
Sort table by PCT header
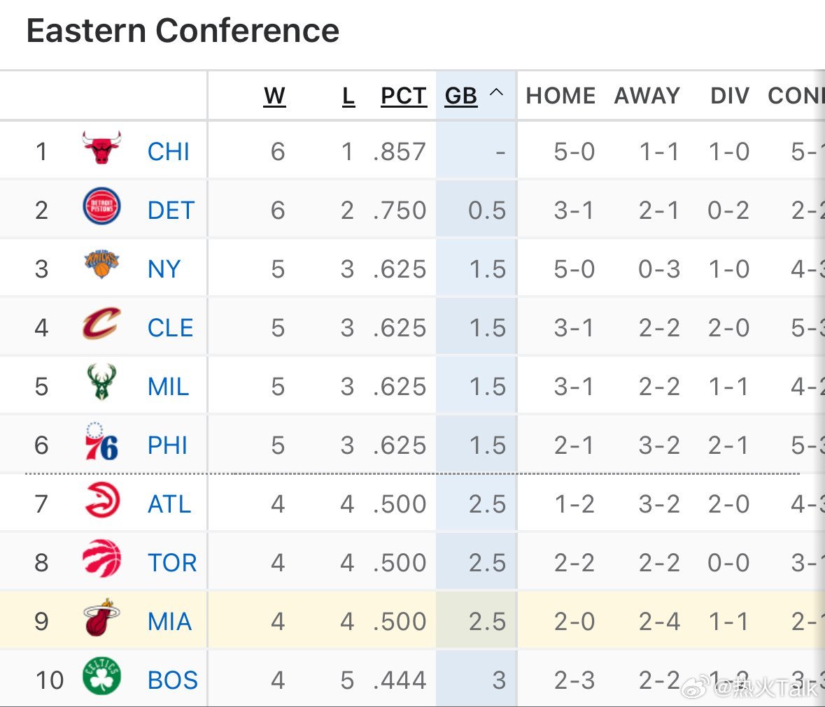pos(403,96)
